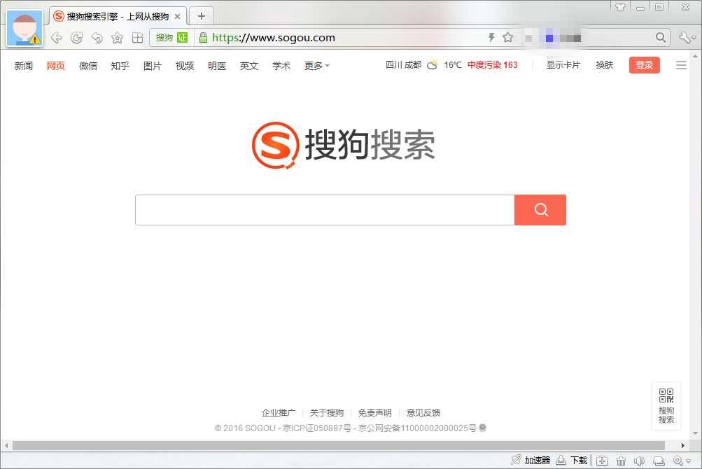Open the grid navigation icon

(137, 38)
